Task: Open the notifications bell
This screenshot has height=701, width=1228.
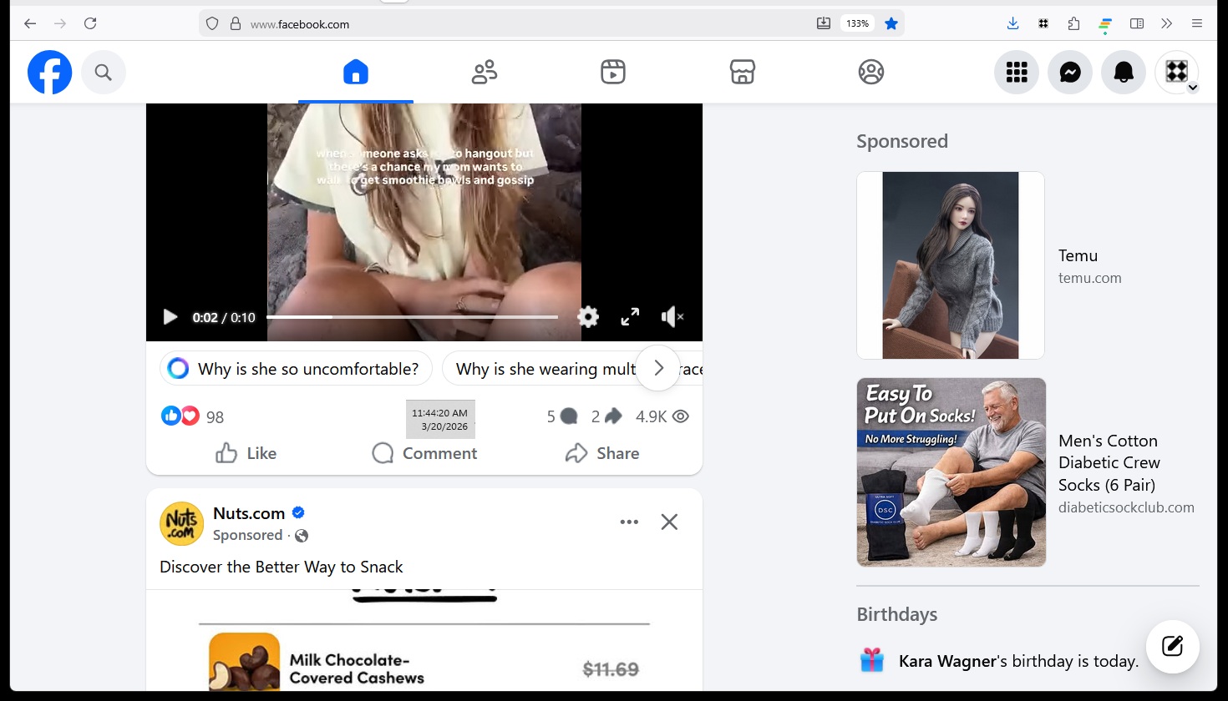Action: click(x=1124, y=73)
